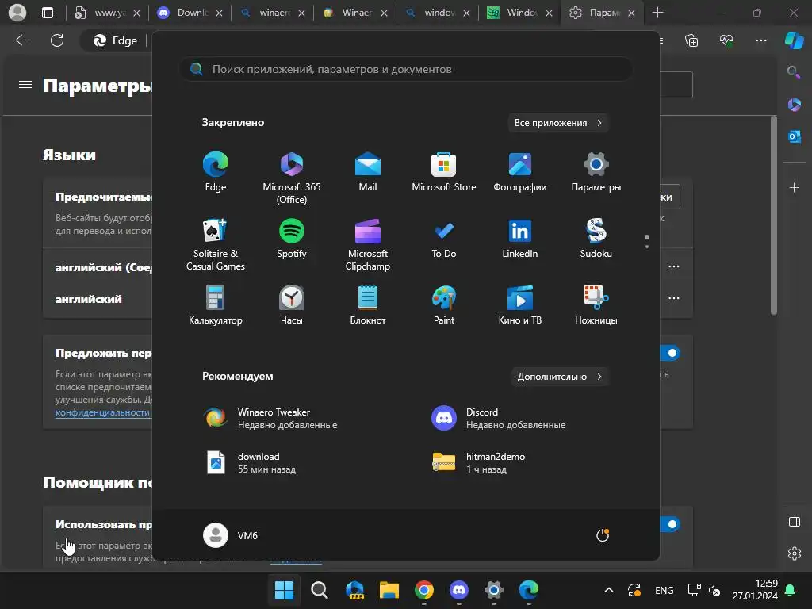Add app to Edge sidebar
Viewport: 812px width, 609px height.
(x=794, y=187)
